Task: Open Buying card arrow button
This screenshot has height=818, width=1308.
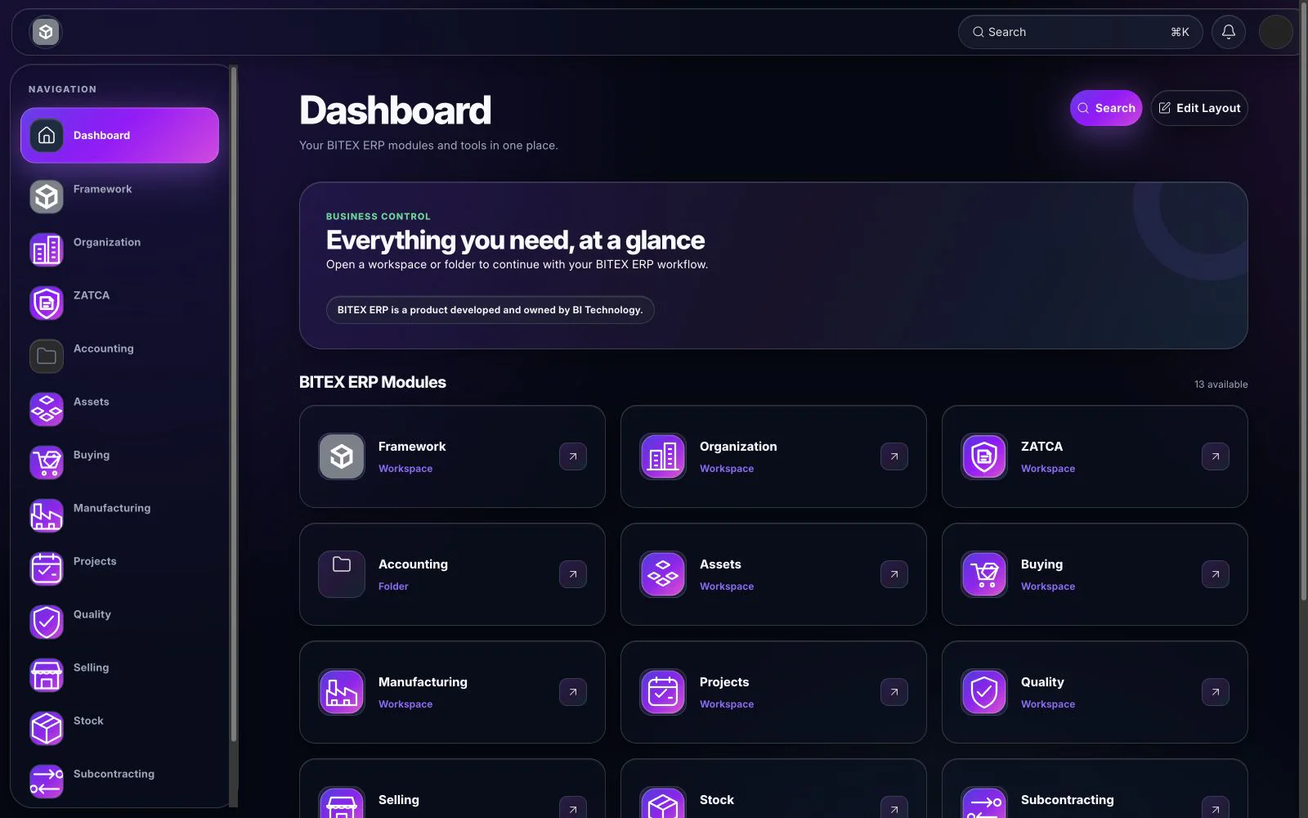Action: point(1216,574)
